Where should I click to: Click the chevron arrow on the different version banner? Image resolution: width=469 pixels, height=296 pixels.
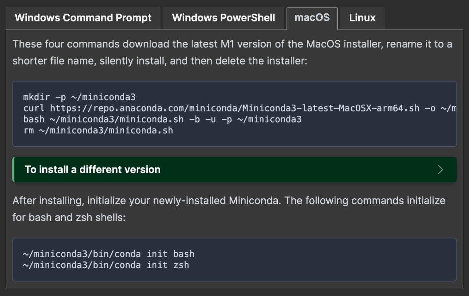pyautogui.click(x=441, y=170)
